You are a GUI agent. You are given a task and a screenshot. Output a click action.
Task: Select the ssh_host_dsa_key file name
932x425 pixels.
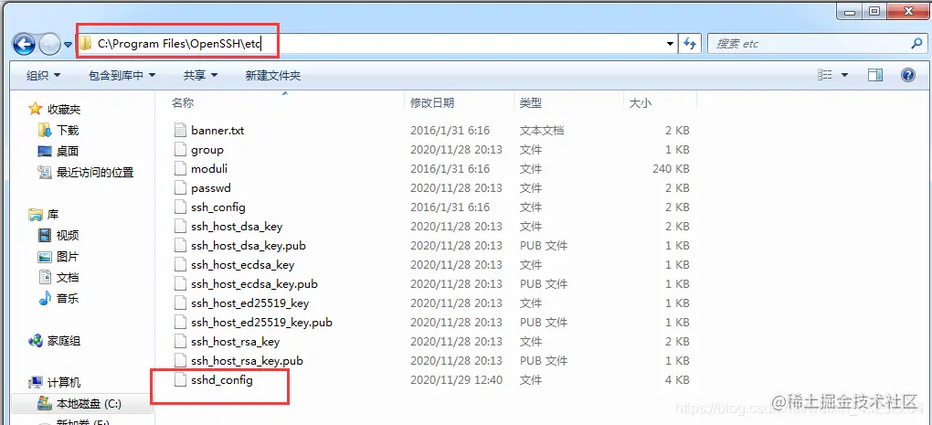pyautogui.click(x=237, y=227)
